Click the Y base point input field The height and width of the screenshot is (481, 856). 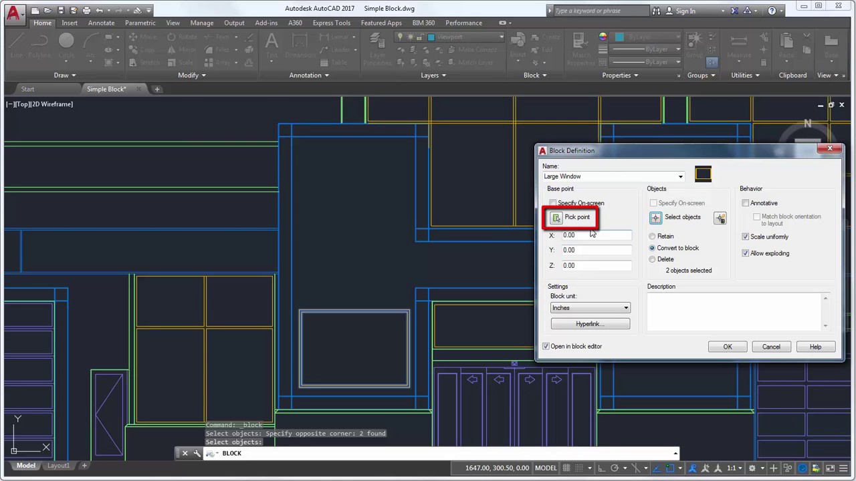coord(596,250)
